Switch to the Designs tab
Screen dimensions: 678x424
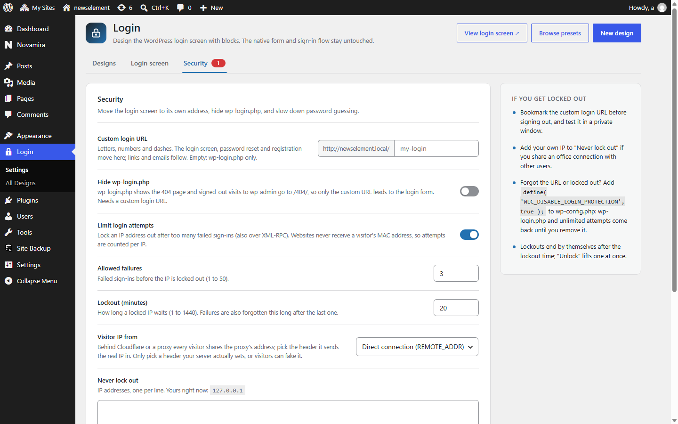pos(104,63)
